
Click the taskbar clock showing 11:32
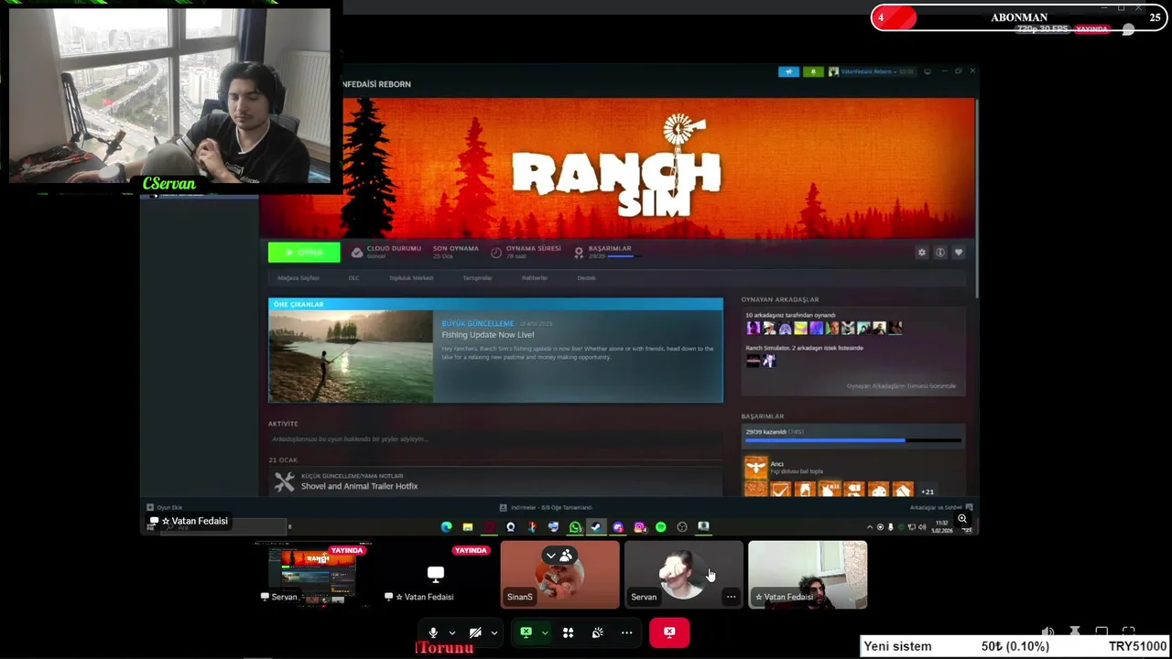pyautogui.click(x=942, y=527)
